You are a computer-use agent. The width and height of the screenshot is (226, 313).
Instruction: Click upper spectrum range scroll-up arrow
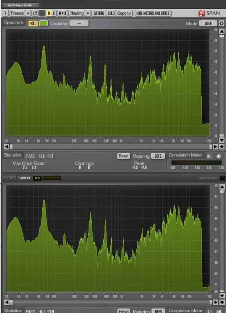pyautogui.click(x=222, y=31)
